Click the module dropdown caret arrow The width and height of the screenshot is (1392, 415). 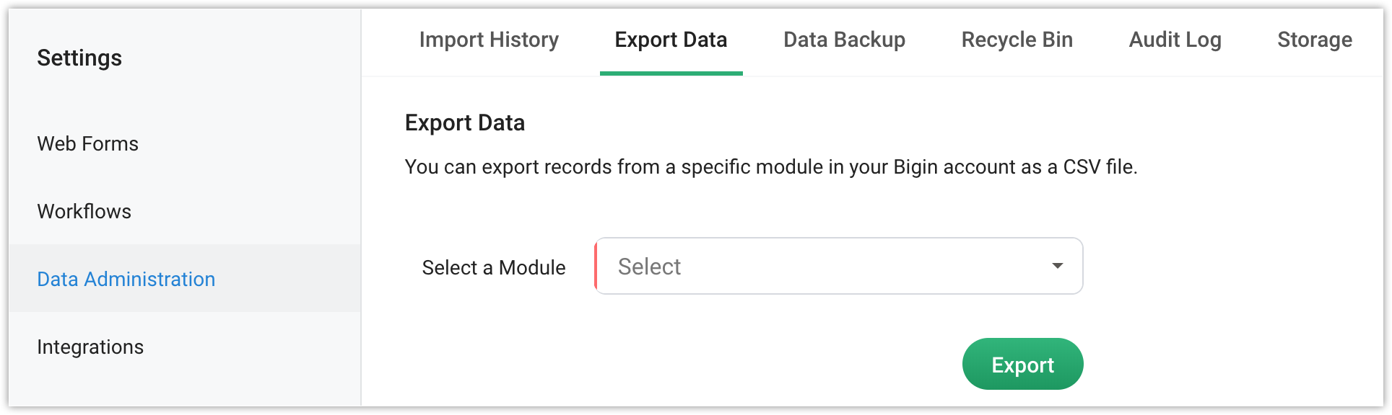coord(1057,266)
